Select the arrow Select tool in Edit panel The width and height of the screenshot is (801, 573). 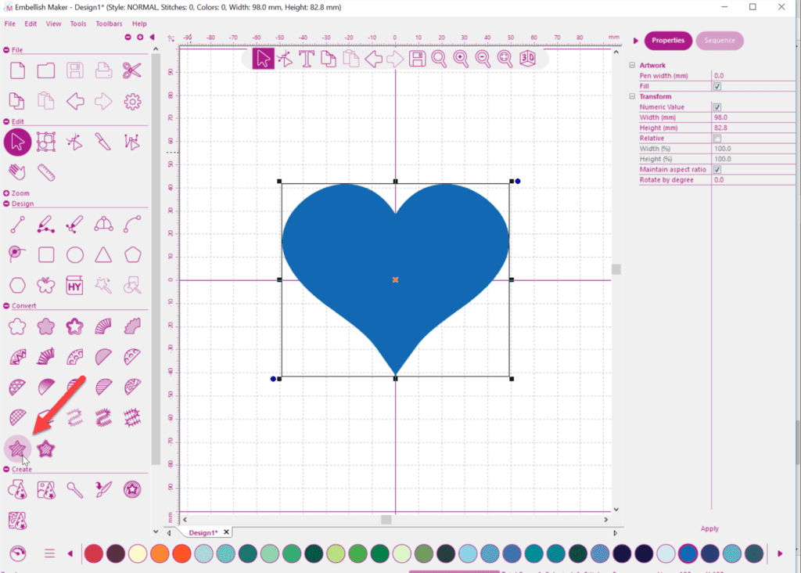coord(17,142)
